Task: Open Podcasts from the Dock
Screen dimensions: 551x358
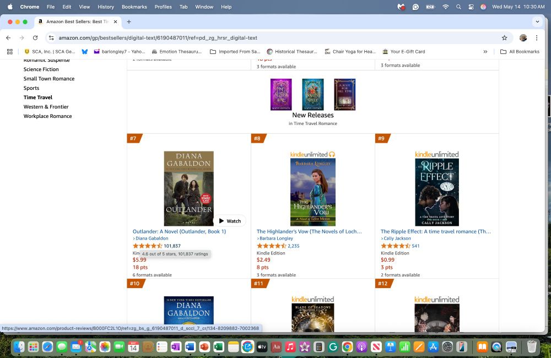Action: point(361,347)
